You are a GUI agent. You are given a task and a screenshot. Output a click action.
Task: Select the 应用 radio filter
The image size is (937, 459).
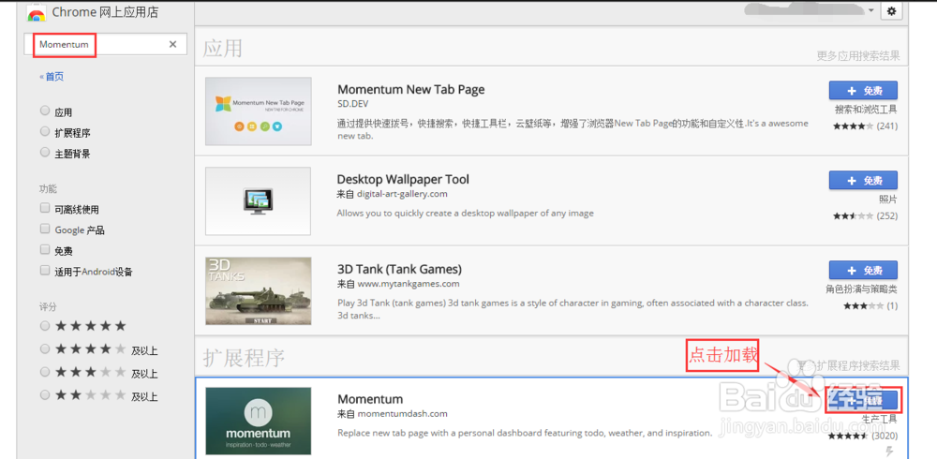pyautogui.click(x=45, y=111)
